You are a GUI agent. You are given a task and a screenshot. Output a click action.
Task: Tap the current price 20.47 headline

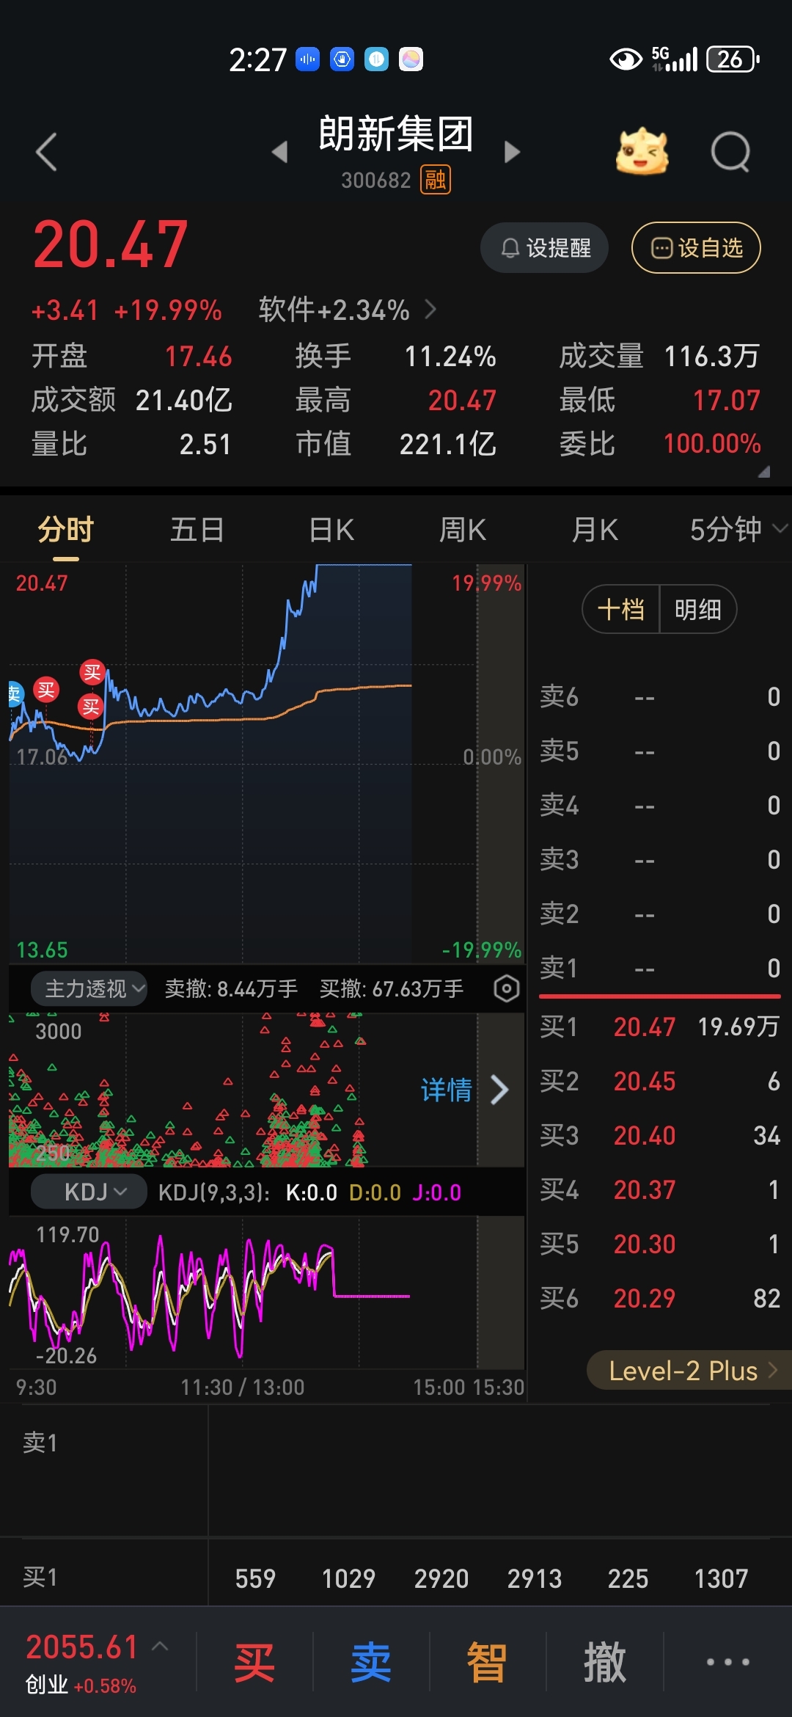pyautogui.click(x=111, y=245)
